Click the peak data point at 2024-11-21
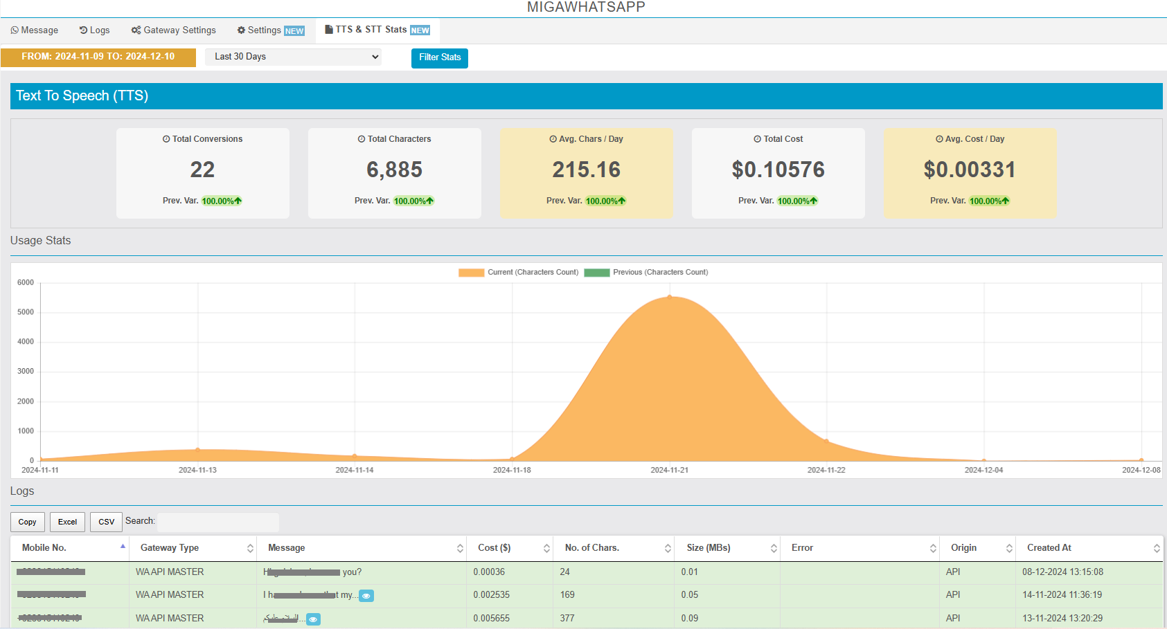This screenshot has width=1167, height=629. 669,297
